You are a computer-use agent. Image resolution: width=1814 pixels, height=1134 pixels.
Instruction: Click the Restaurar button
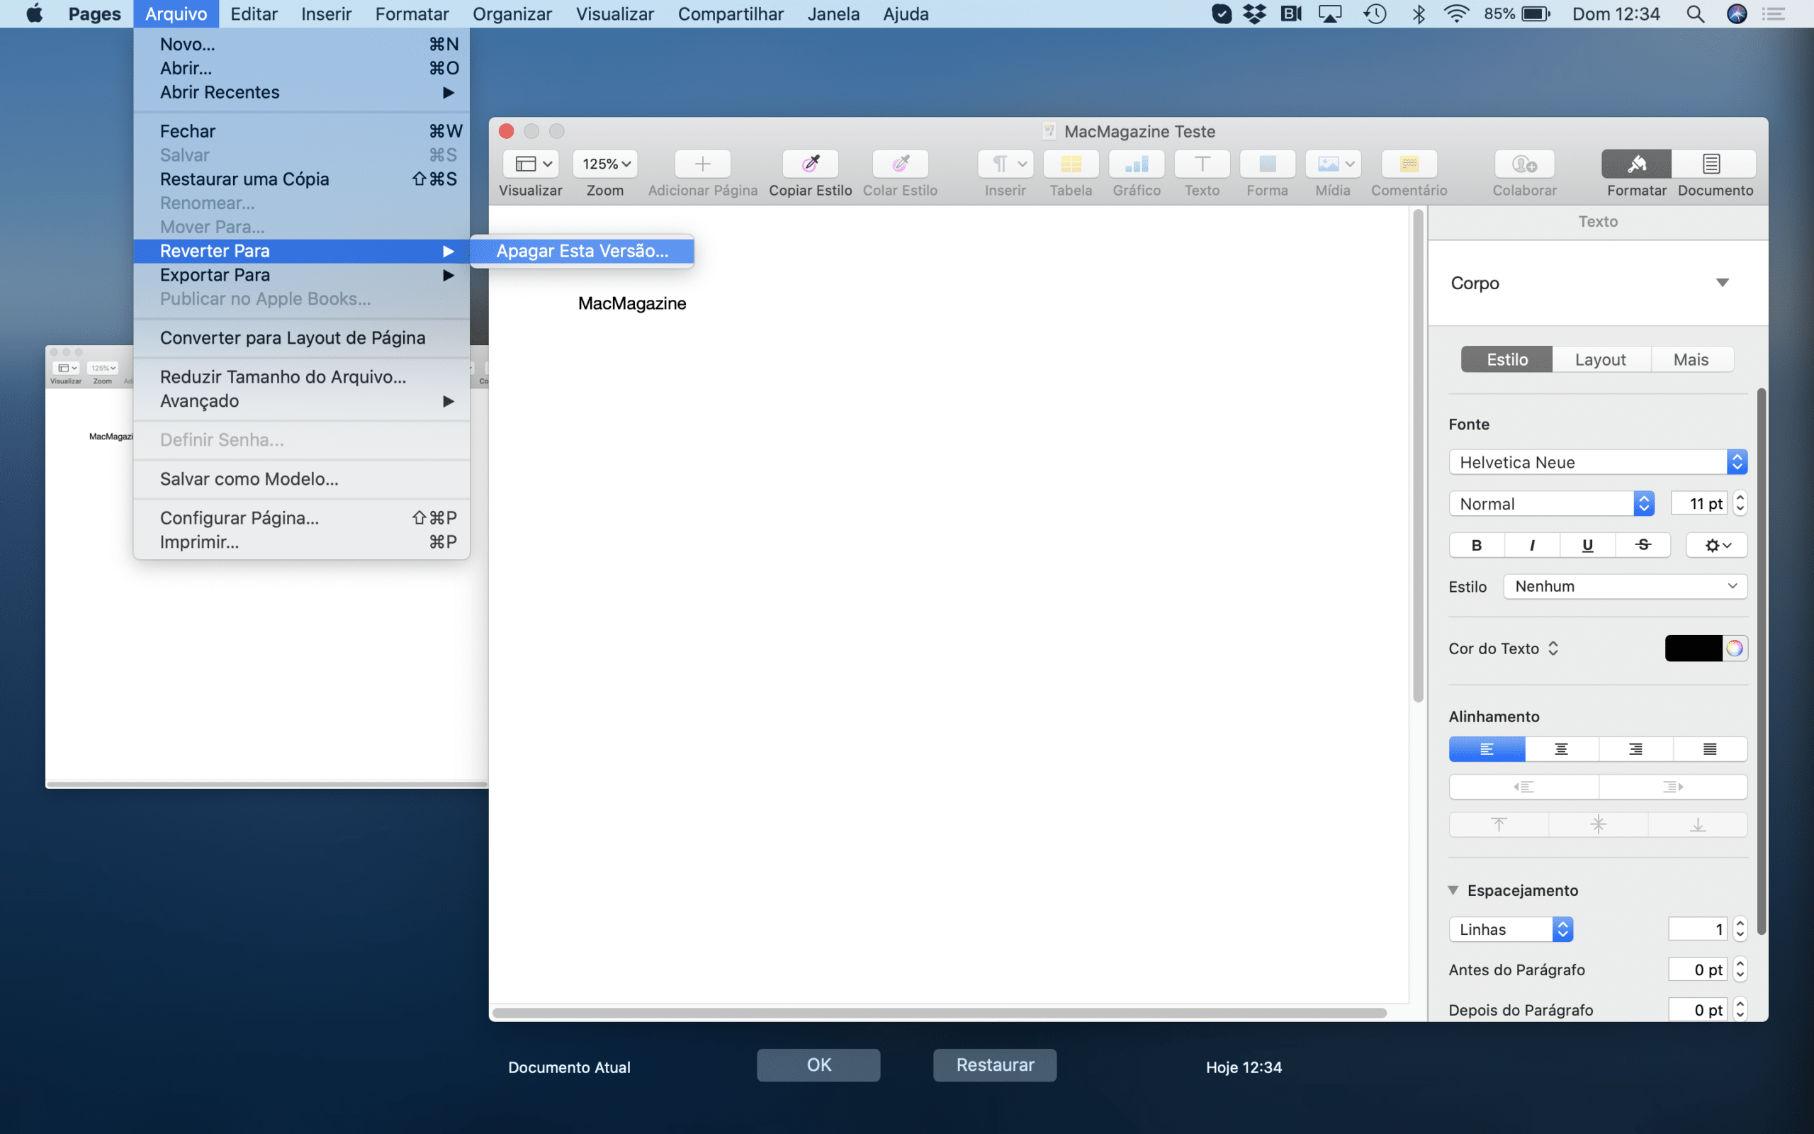(x=995, y=1065)
